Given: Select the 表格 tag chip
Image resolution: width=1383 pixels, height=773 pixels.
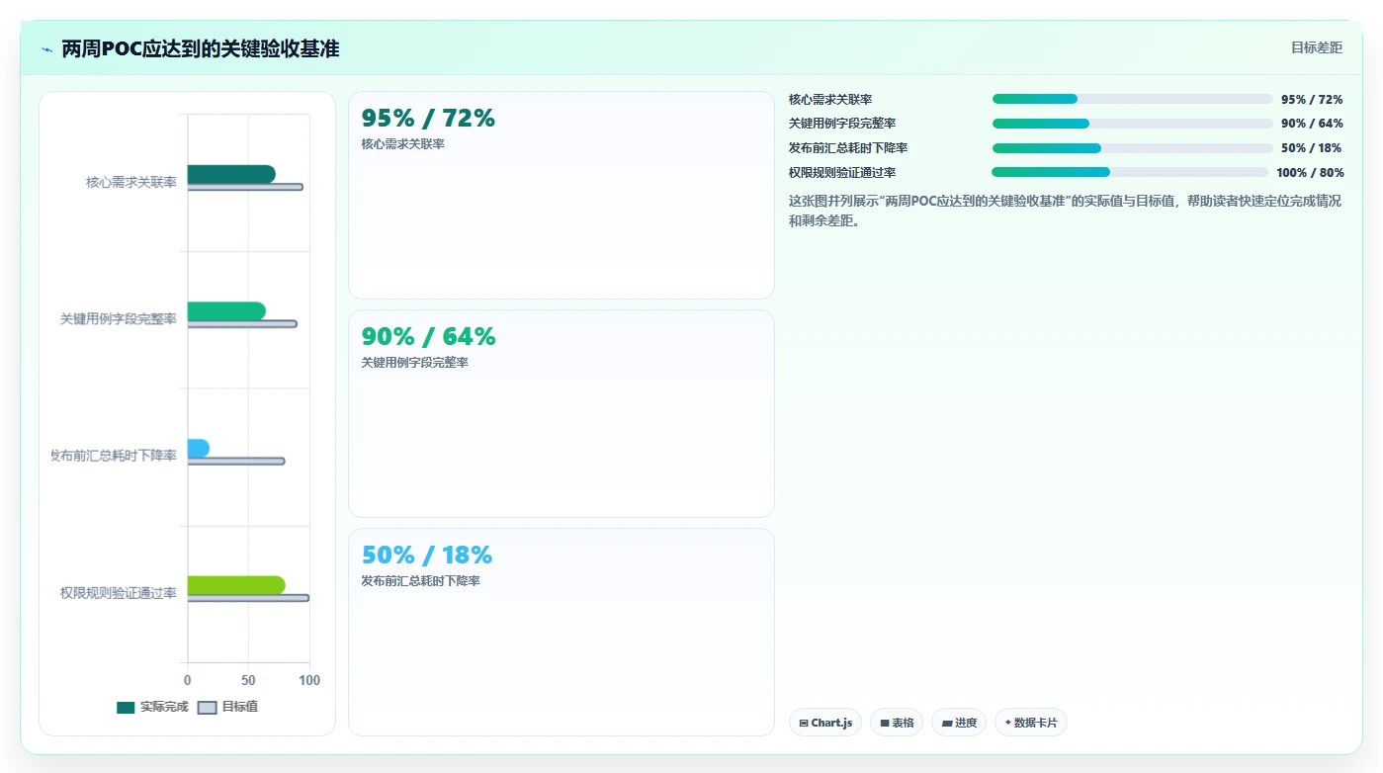Looking at the screenshot, I should coord(897,723).
